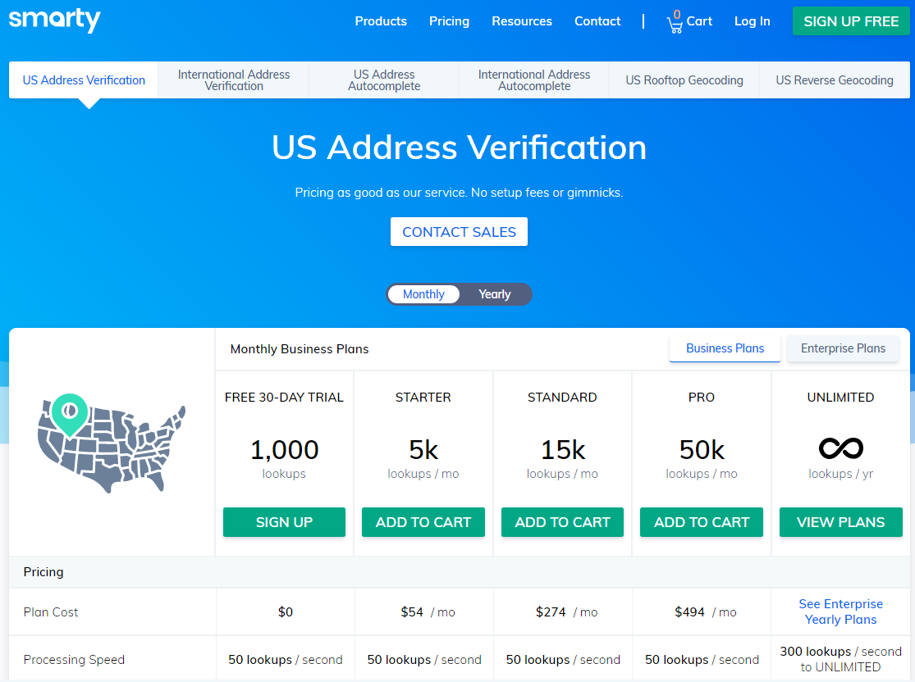This screenshot has width=915, height=682.
Task: Select the Business Plans tab
Action: [x=725, y=348]
